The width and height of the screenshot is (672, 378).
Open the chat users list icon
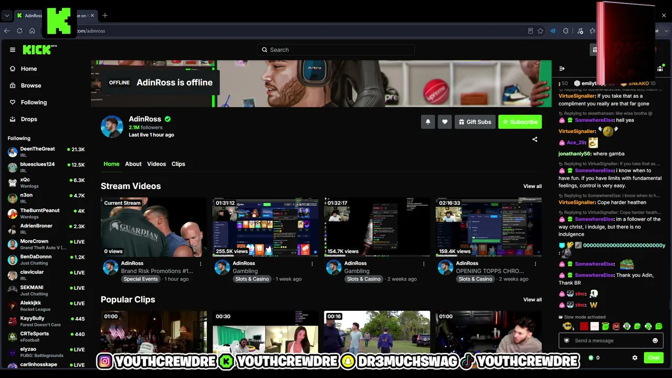point(660,69)
